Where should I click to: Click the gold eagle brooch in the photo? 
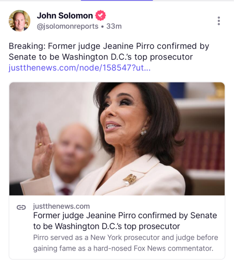(x=130, y=179)
